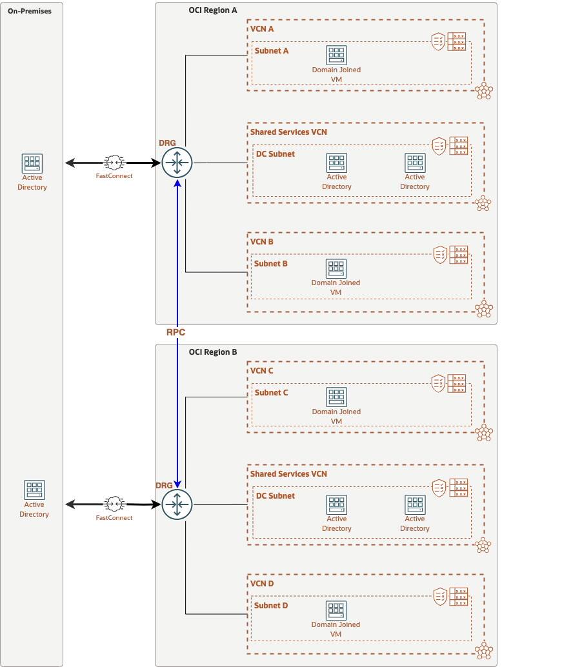582x667 pixels.
Task: Click the FastConnect icon near On-Premises top
Action: pos(114,163)
